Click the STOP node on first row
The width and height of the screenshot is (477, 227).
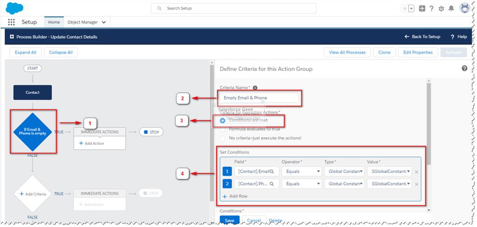click(151, 132)
